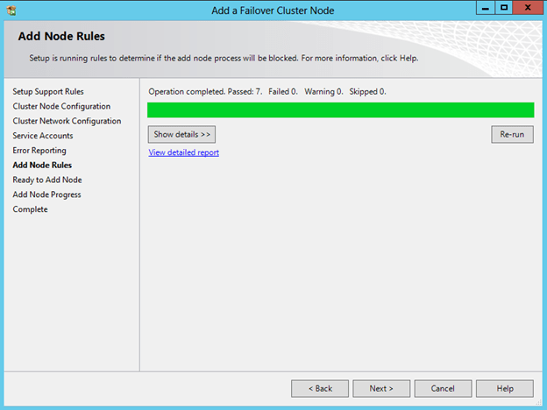The height and width of the screenshot is (410, 547).
Task: Choose Error Reporting in the step list
Action: (39, 151)
